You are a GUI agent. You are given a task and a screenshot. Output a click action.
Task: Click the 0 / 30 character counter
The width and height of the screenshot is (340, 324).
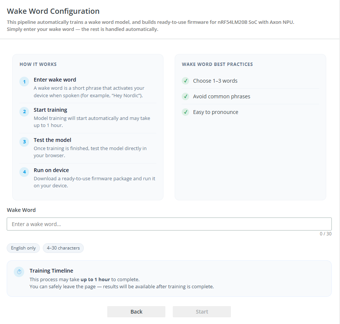coord(325,234)
